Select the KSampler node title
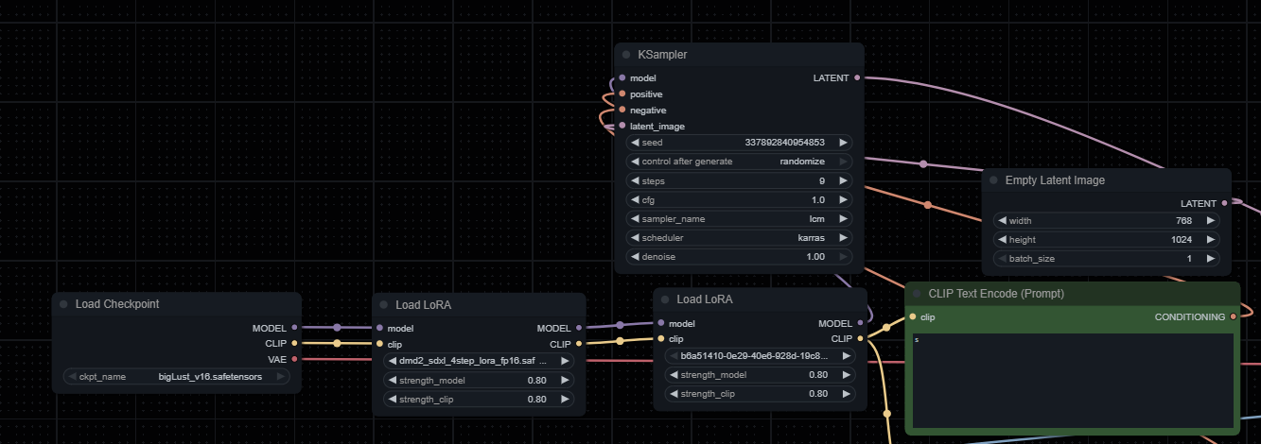 [x=662, y=55]
